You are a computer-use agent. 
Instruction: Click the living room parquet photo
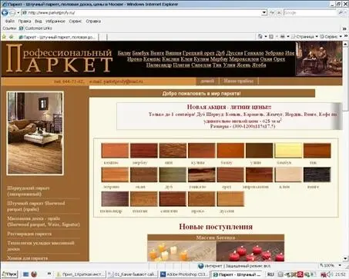coord(35,133)
